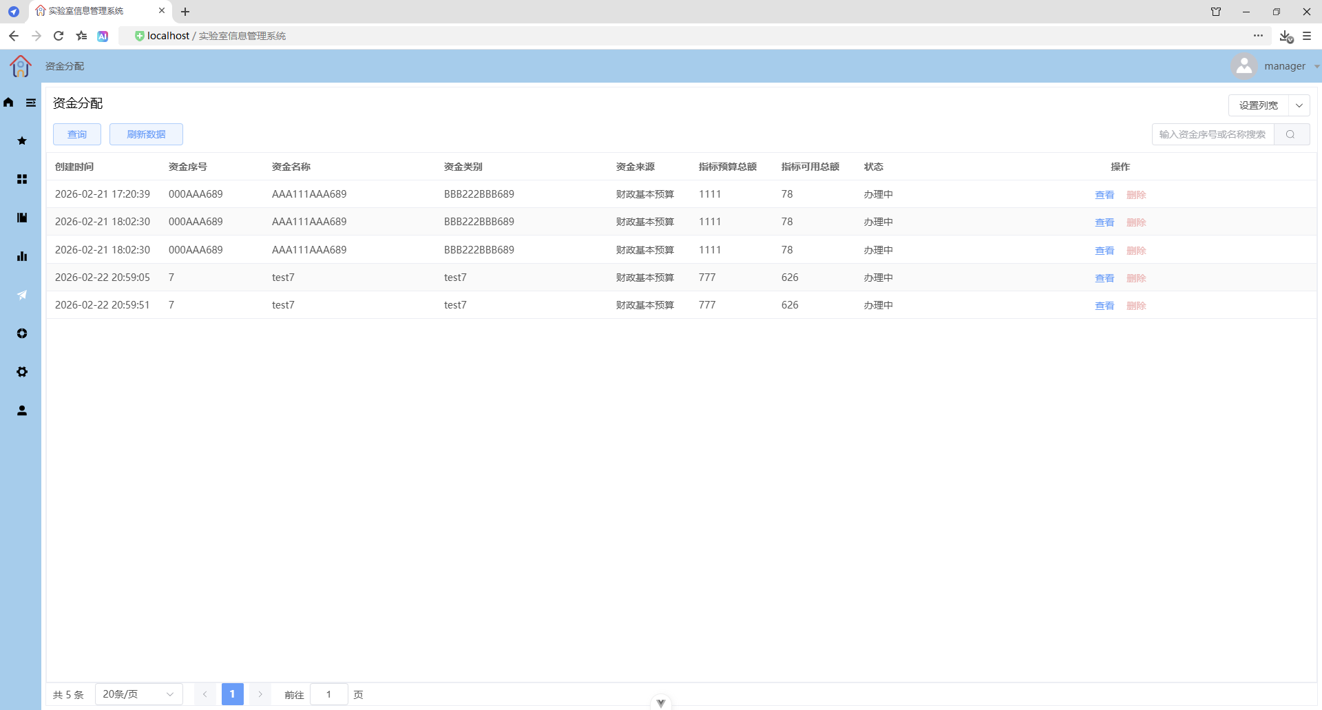
Task: Go forward with the browser forward arrow
Action: point(36,36)
